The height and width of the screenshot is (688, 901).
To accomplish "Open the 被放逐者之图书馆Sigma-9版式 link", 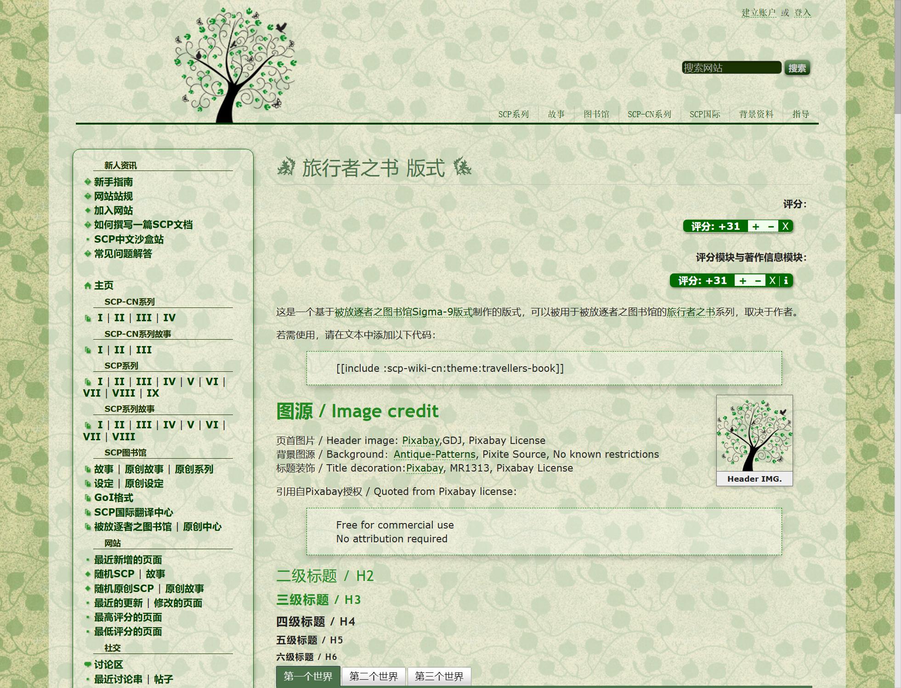I will 403,312.
